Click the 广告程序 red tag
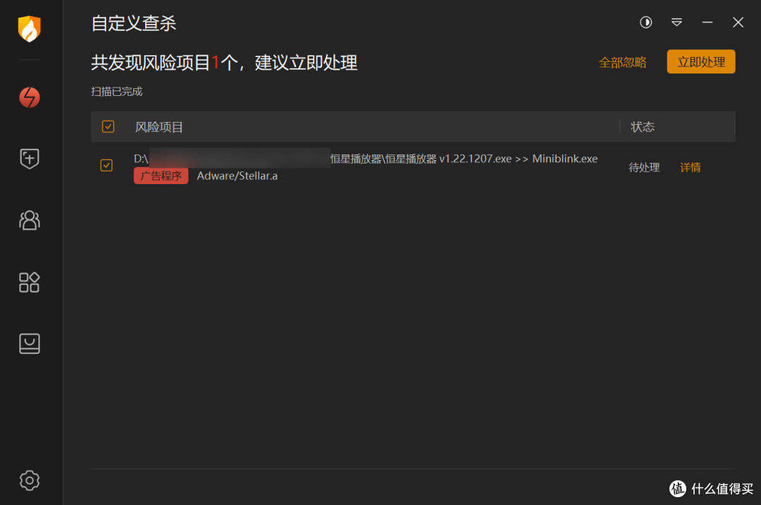The width and height of the screenshot is (761, 505). (161, 176)
